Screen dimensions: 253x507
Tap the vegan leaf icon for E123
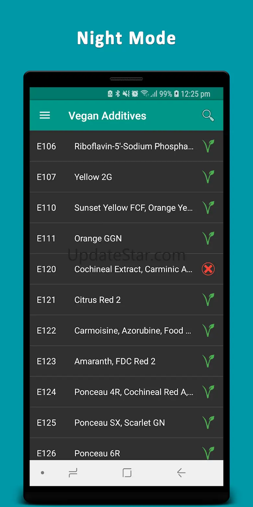pyautogui.click(x=208, y=361)
